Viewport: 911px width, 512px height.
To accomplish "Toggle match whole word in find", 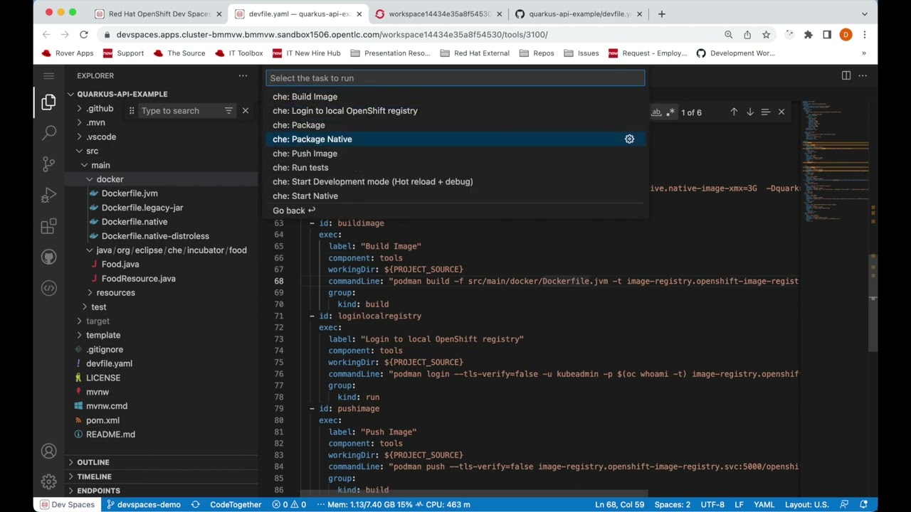I will [656, 112].
